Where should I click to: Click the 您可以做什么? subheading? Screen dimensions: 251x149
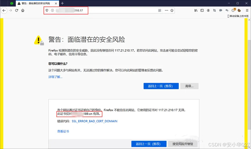(x=58, y=63)
